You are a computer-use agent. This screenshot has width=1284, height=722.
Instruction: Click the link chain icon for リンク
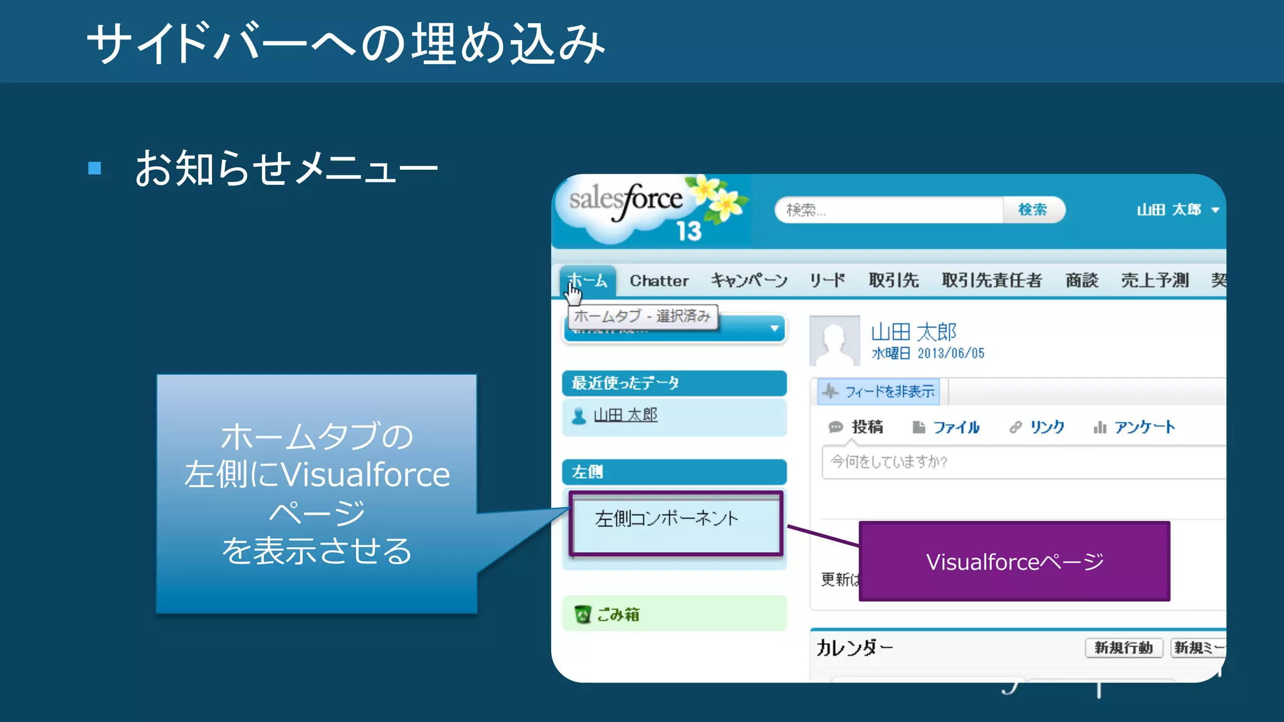pos(1015,427)
